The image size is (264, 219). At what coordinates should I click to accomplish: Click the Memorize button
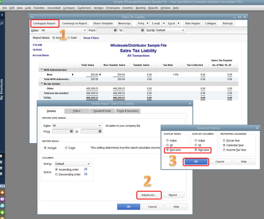[124, 24]
